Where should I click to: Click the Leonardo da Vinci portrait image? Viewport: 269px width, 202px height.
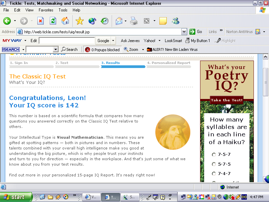[x=173, y=132]
